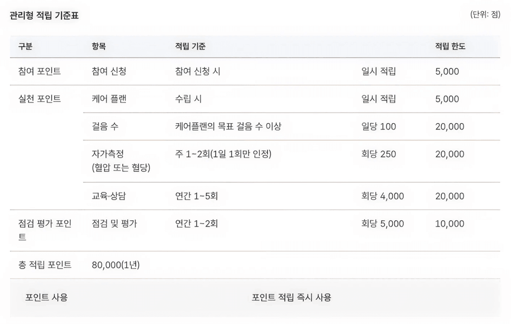This screenshot has height=324, width=511.
Task: Click the 80,000(1년) total points value
Action: (116, 265)
